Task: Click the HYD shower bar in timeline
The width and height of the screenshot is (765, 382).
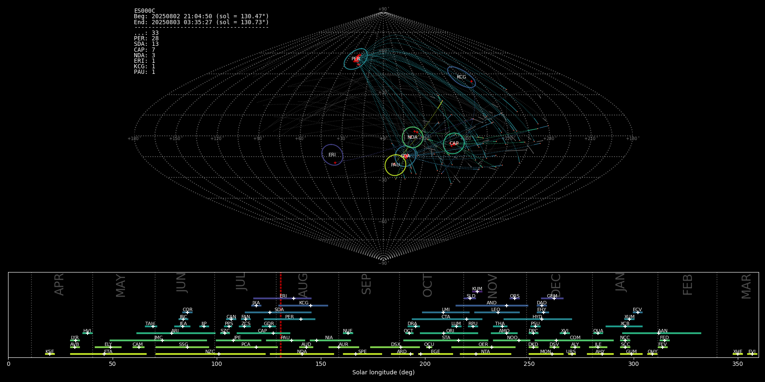Action: [x=538, y=319]
